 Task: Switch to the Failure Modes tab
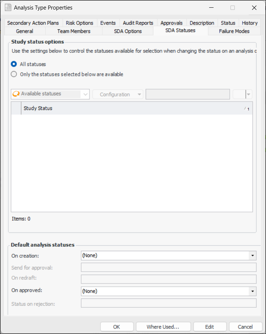(234, 31)
